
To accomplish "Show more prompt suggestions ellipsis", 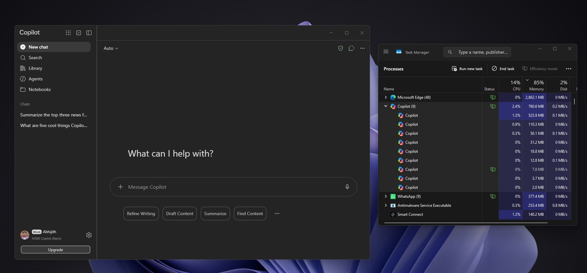I will tap(277, 214).
